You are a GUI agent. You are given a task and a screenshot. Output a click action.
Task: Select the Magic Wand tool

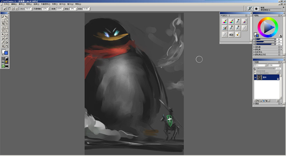coord(6,20)
